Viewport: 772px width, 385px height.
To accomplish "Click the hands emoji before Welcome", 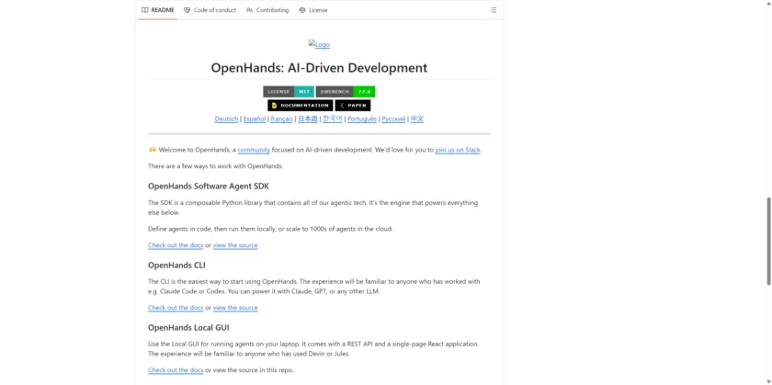I will [x=153, y=150].
